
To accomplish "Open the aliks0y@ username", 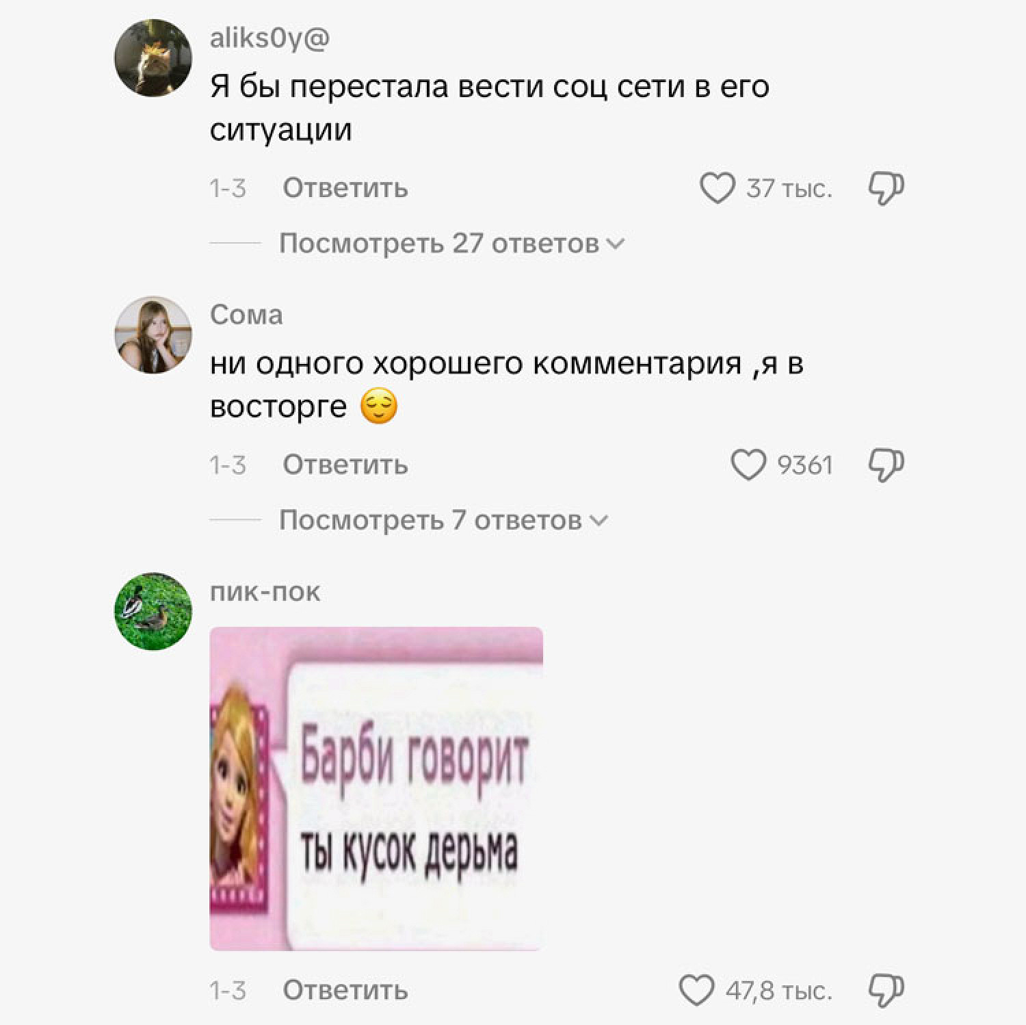I will (x=269, y=38).
